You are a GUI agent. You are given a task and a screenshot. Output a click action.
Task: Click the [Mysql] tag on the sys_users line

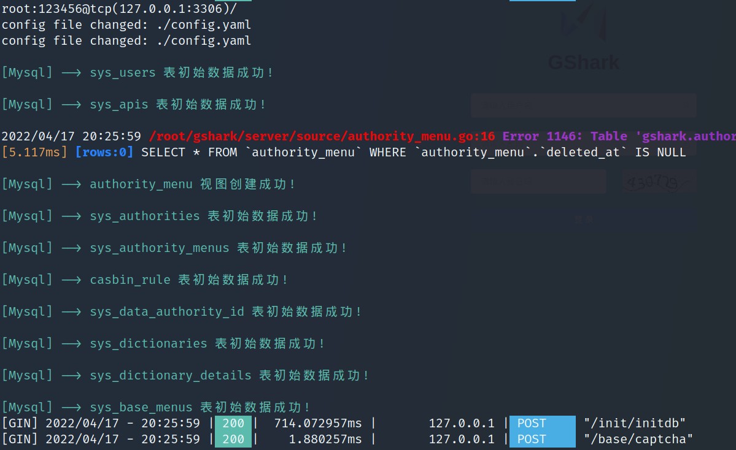27,73
